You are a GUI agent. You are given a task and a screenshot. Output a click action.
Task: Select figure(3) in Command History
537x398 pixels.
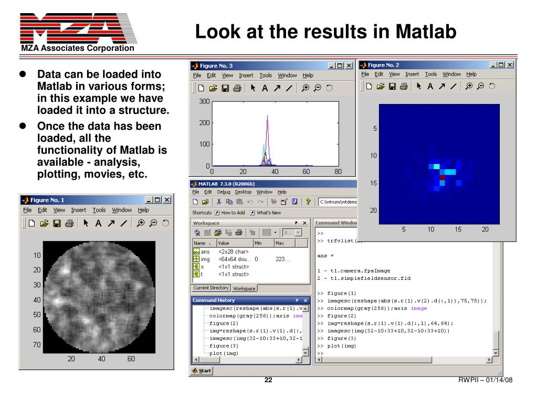(x=224, y=345)
